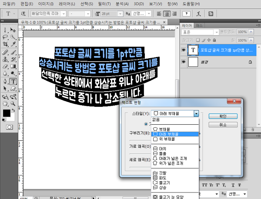The width and height of the screenshot is (261, 199).
Task: Collapse the 스타일 dropdown in warp dialog
Action: (196, 113)
